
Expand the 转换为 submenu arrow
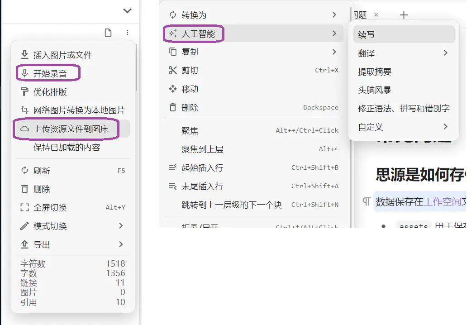(334, 14)
